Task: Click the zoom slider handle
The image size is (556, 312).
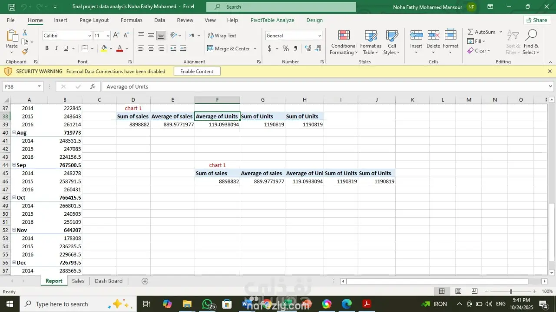Action: (511, 291)
